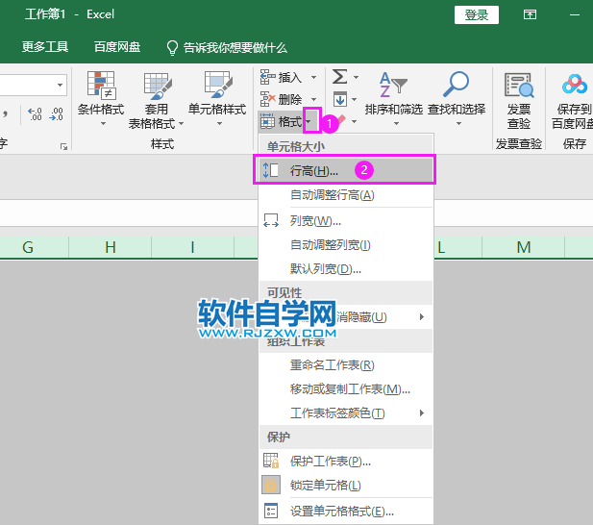
Task: Click Format as Table icon
Action: [158, 86]
